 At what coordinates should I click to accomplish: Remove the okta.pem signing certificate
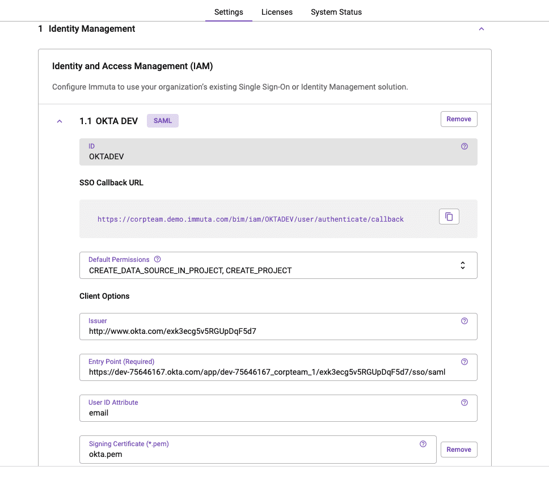point(459,450)
